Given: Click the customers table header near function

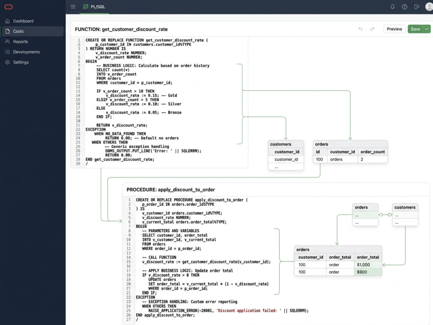Looking at the screenshot, I should [x=286, y=144].
